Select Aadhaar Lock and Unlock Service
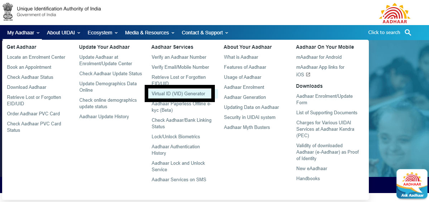Screen dimensions: 429x202 (178, 166)
